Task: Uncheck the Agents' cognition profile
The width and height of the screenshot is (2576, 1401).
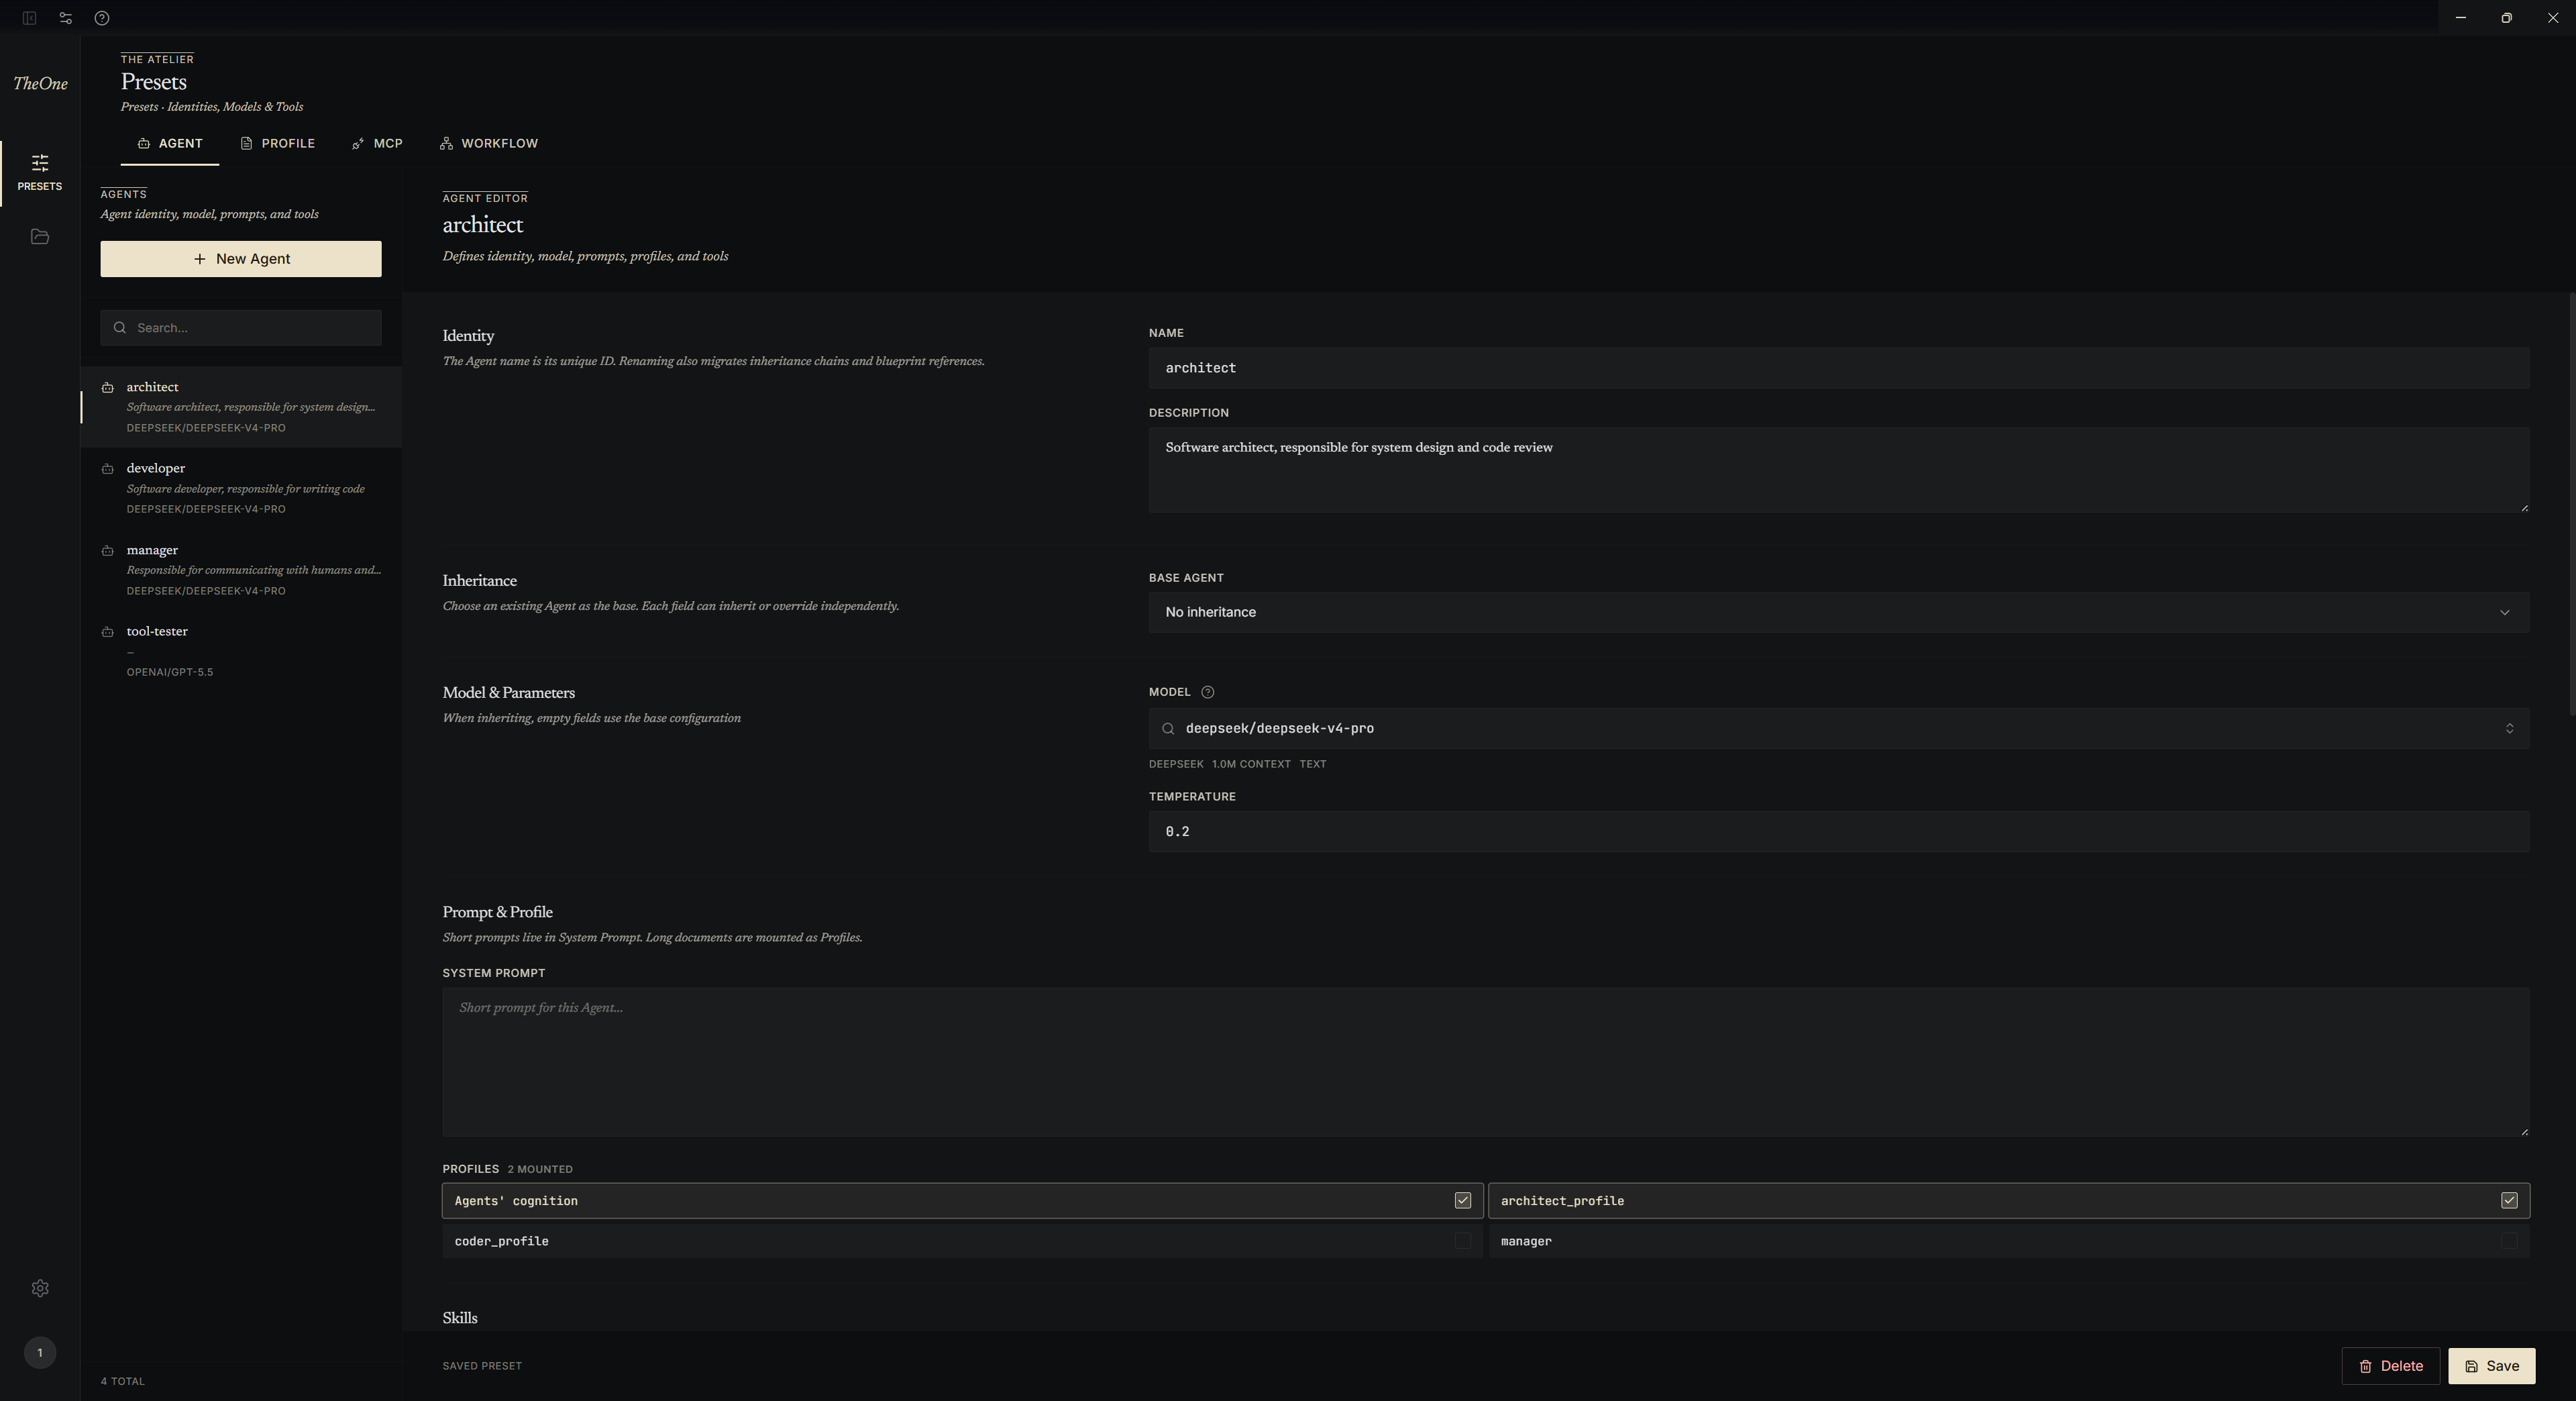Action: (1463, 1201)
